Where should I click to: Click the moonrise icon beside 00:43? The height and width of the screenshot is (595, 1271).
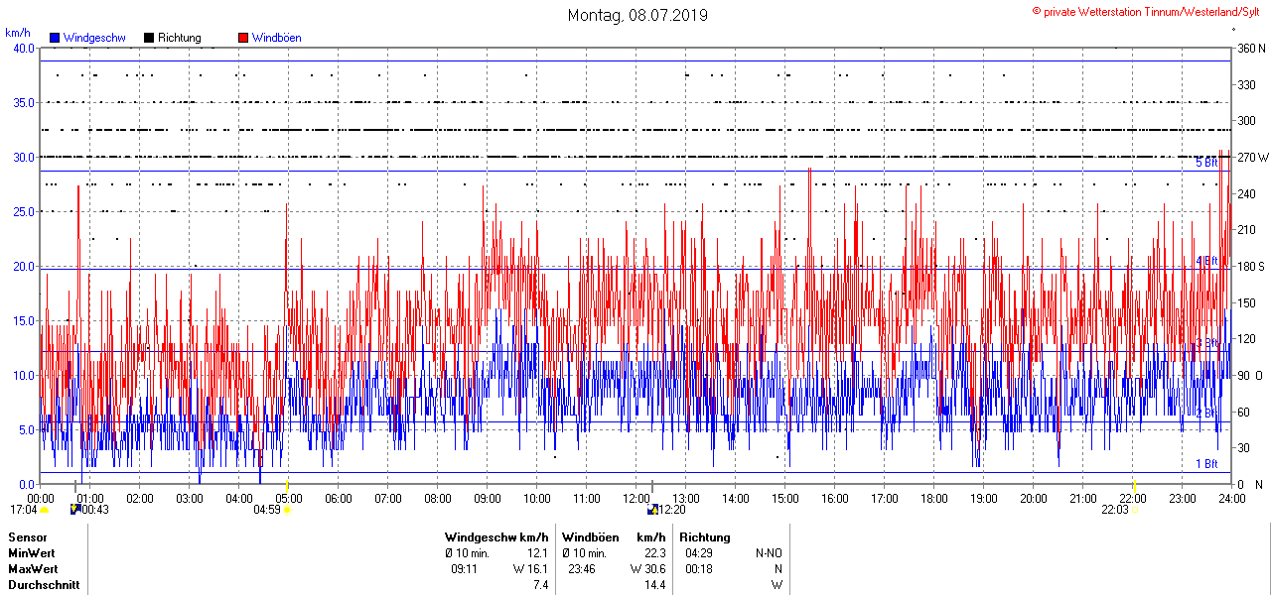click(75, 509)
